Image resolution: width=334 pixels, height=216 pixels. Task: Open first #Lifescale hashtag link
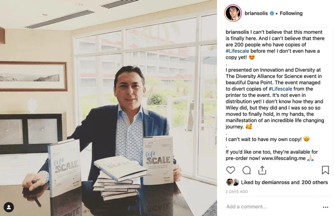[x=237, y=51]
